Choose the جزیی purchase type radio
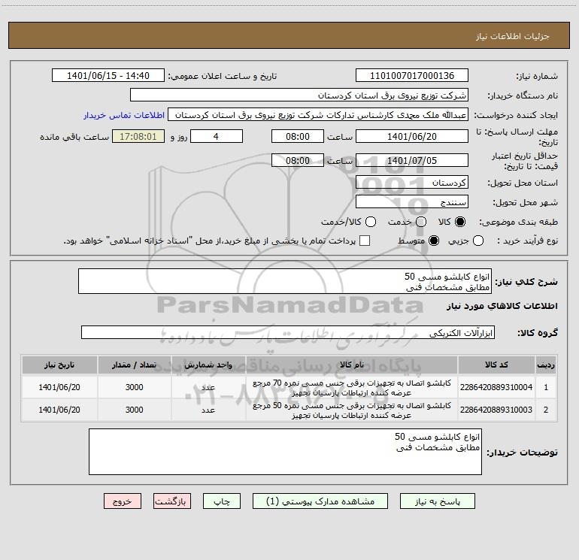This screenshot has width=579, height=560. coord(478,241)
